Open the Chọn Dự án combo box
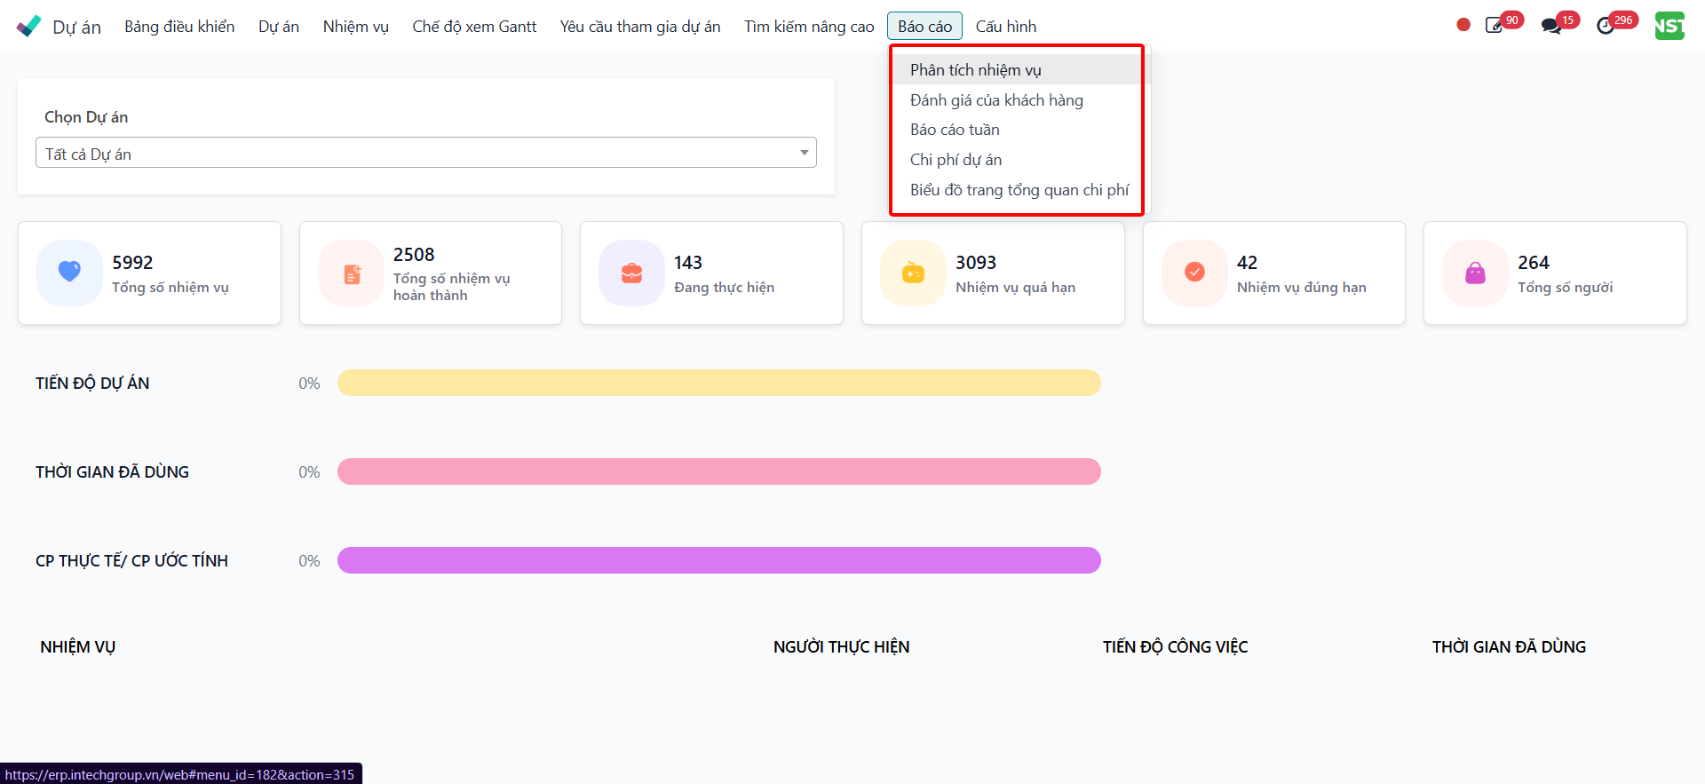The image size is (1705, 784). point(426,153)
